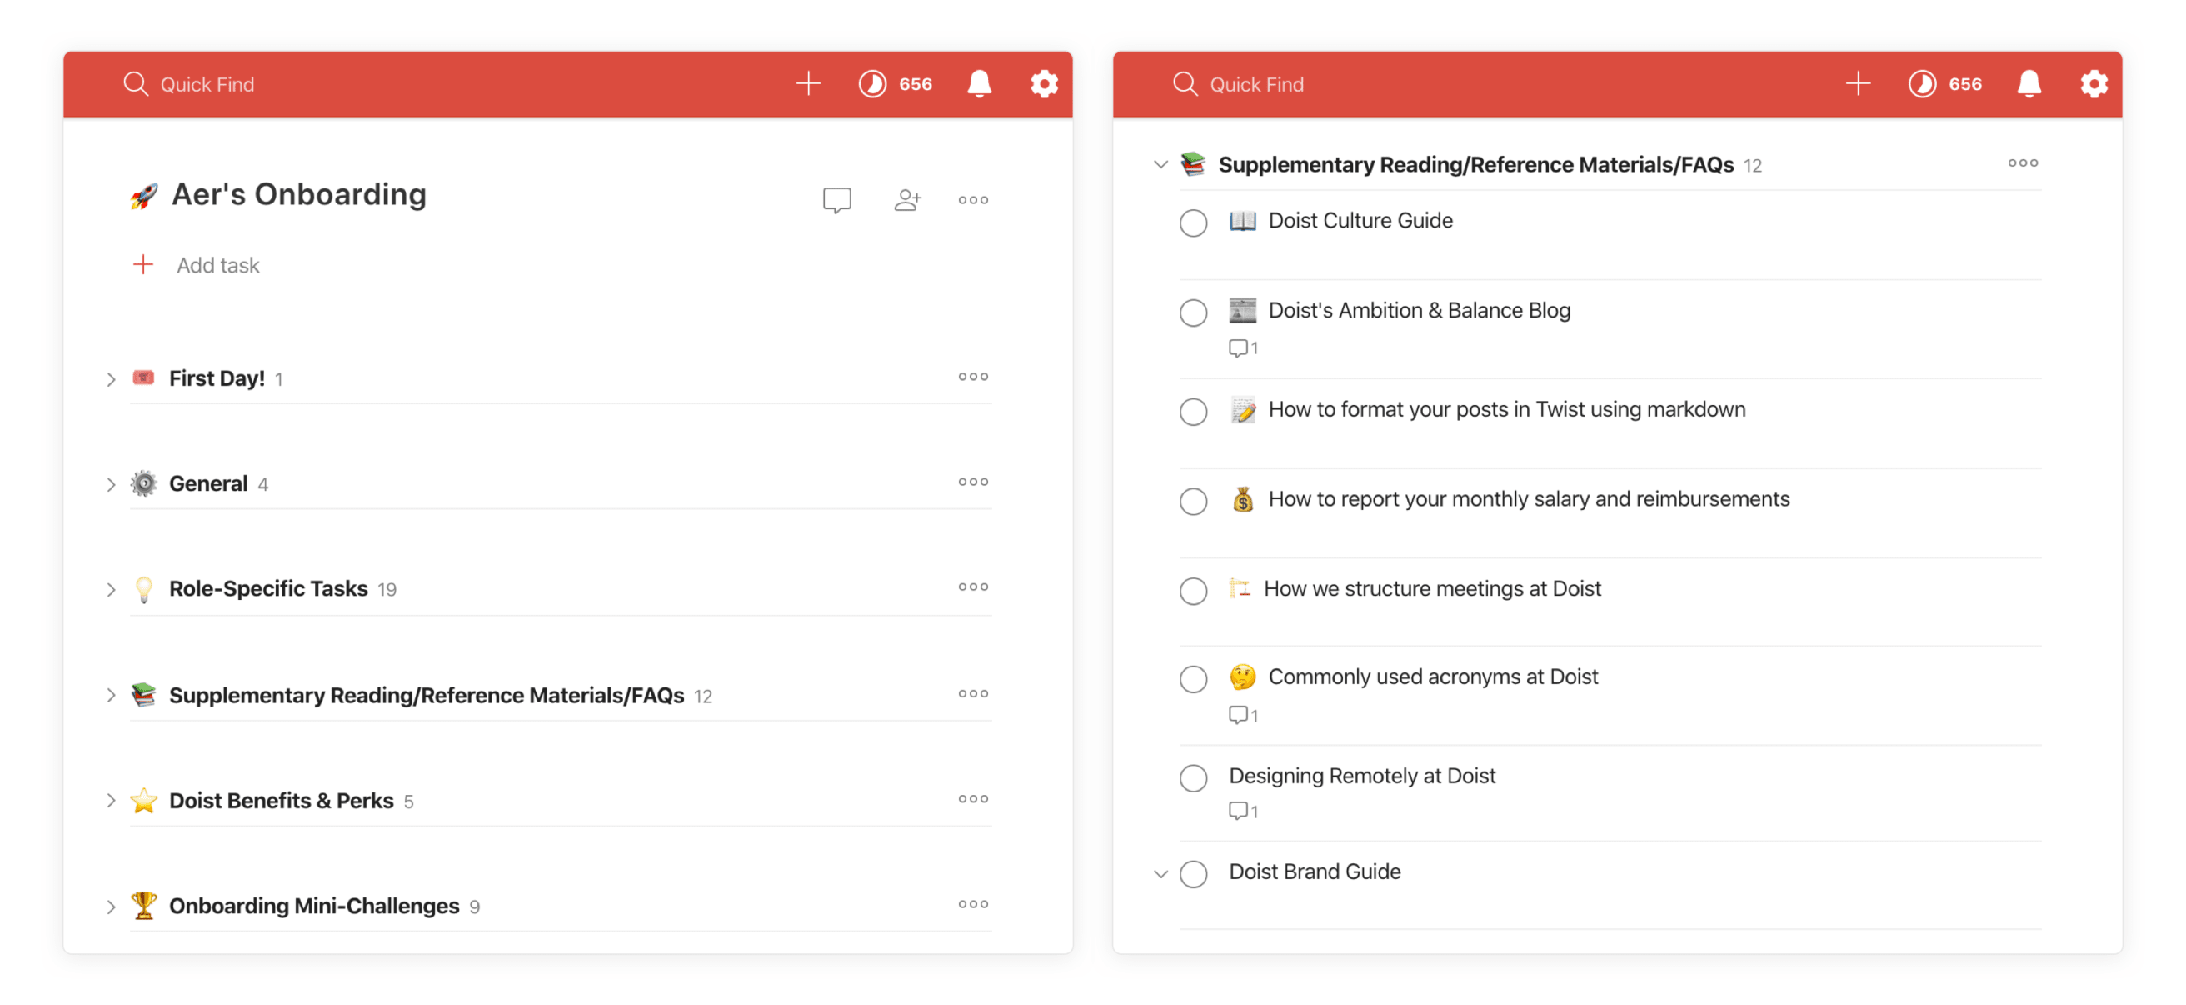Expand the Role-Specific Tasks section
This screenshot has width=2186, height=1005.
(111, 589)
